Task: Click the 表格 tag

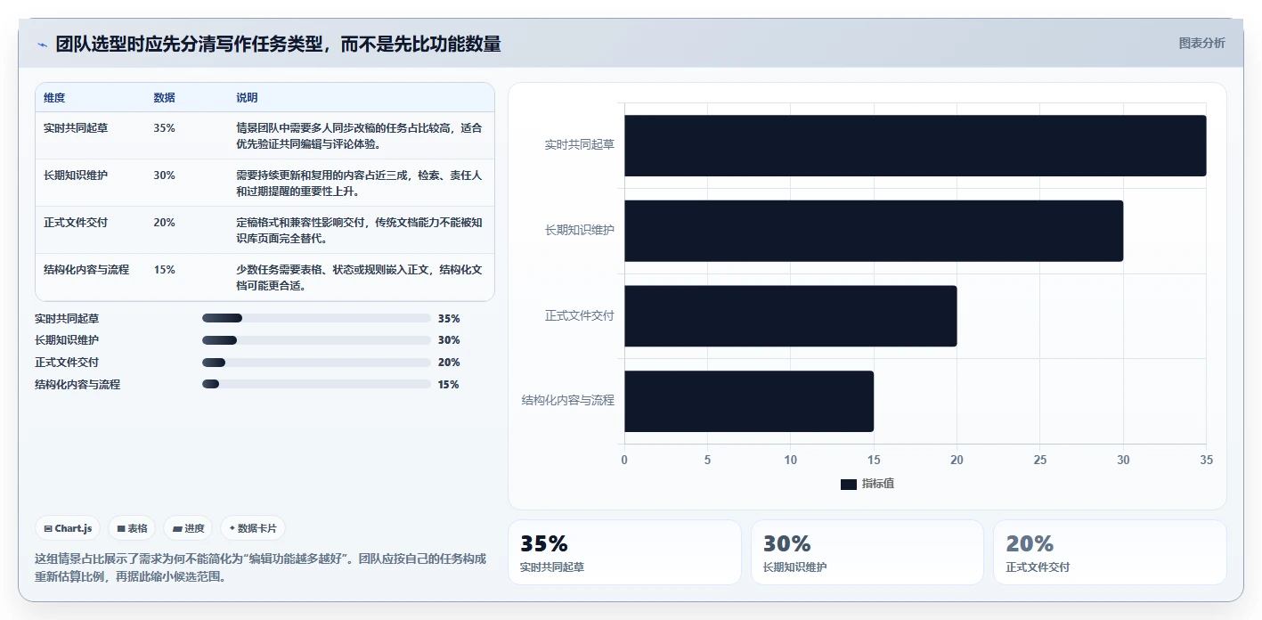Action: pyautogui.click(x=132, y=528)
